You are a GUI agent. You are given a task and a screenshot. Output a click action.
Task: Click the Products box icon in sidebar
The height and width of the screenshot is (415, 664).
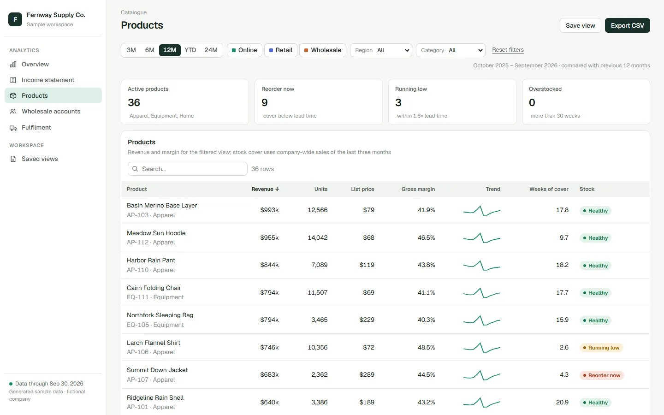13,96
